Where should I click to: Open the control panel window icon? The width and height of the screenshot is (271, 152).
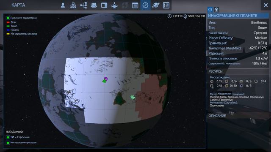click(x=104, y=5)
